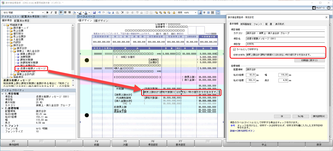Viewport: 333px width, 151px height.
Task: Redo the action in toolbar
Action: (x=104, y=12)
